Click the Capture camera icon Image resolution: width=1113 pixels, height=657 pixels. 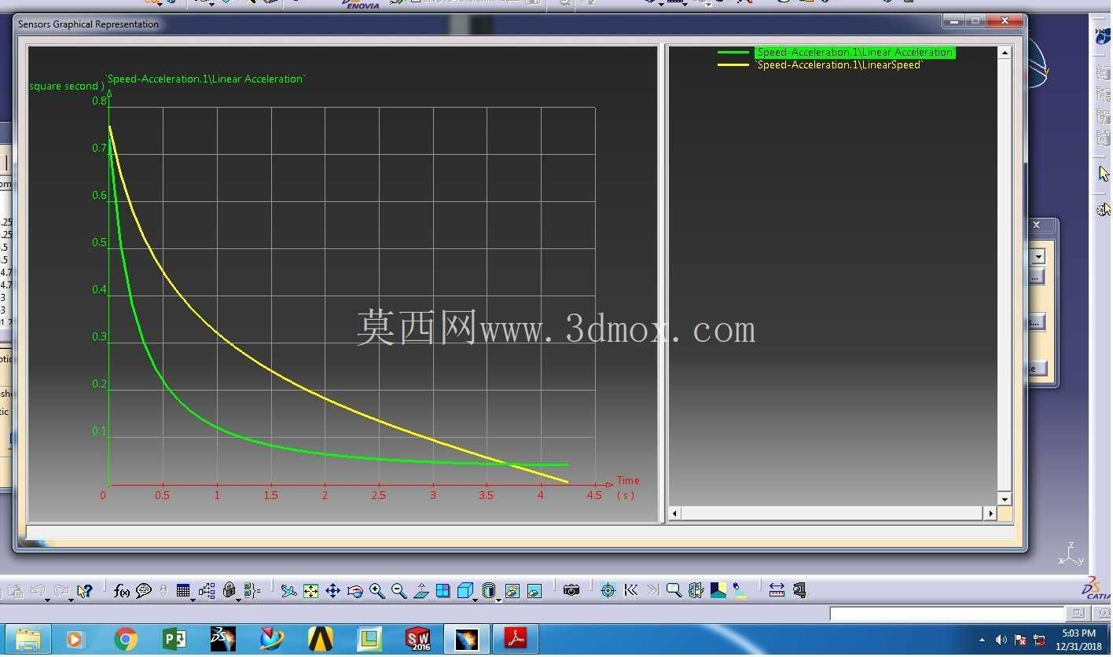click(571, 590)
